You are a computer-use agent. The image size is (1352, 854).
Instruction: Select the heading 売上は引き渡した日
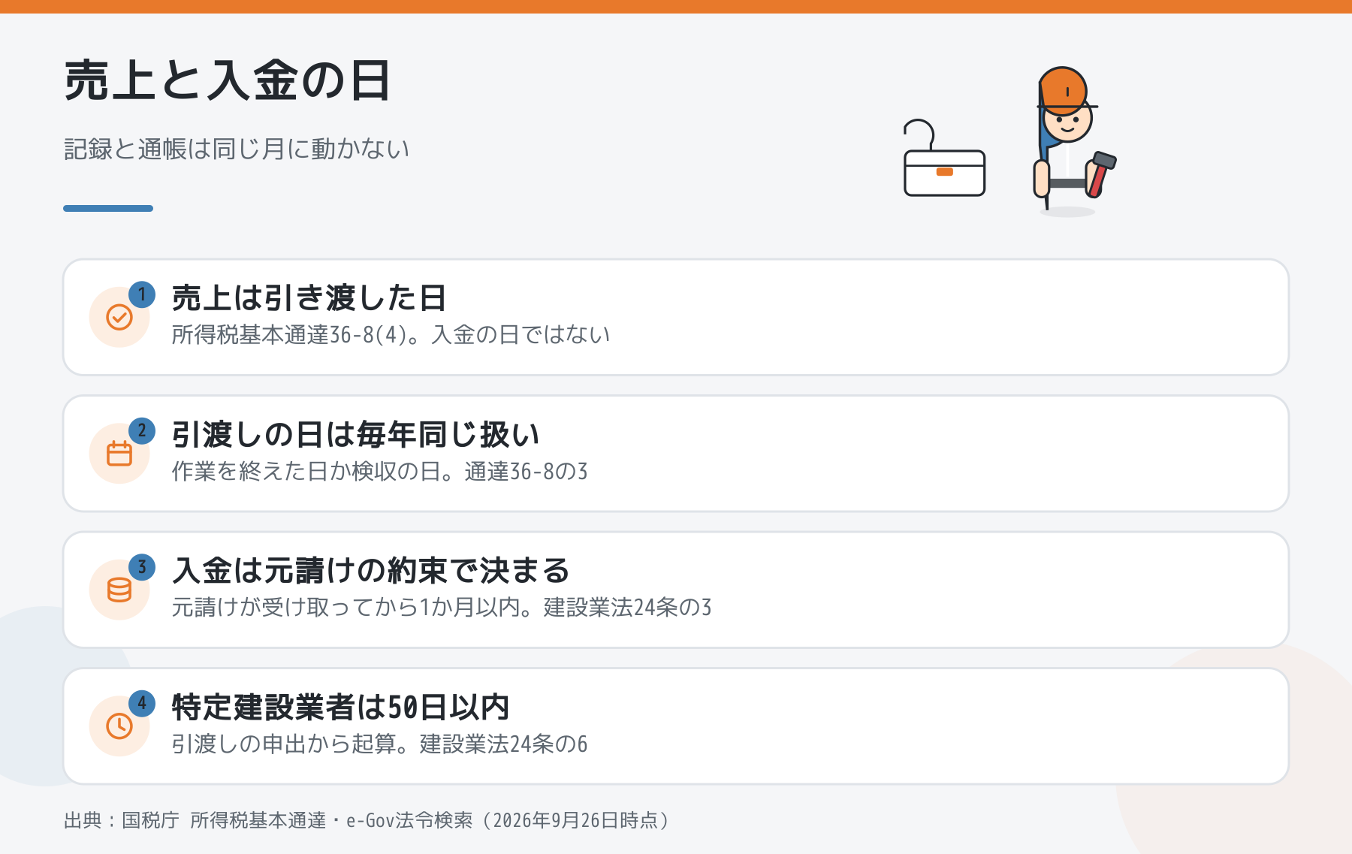309,298
